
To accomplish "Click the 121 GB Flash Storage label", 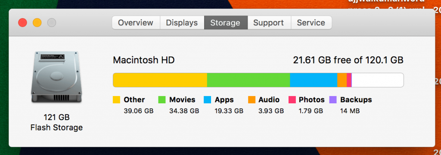I will click(x=56, y=122).
